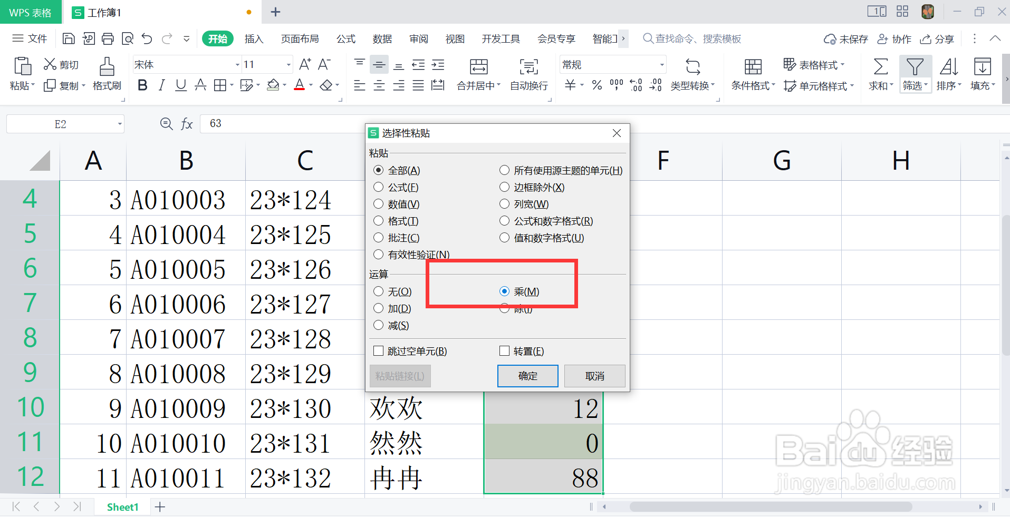Select the 乘(M) multiply operation radio

point(504,291)
